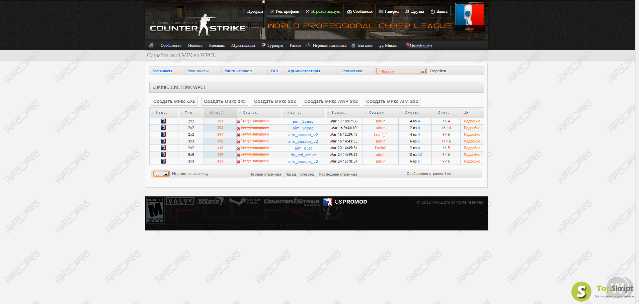This screenshot has width=639, height=304.
Task: Sort table by Микс# column
Action: click(220, 113)
